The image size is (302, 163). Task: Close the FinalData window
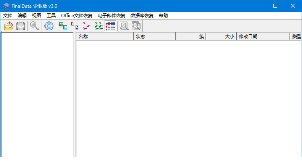point(293,6)
